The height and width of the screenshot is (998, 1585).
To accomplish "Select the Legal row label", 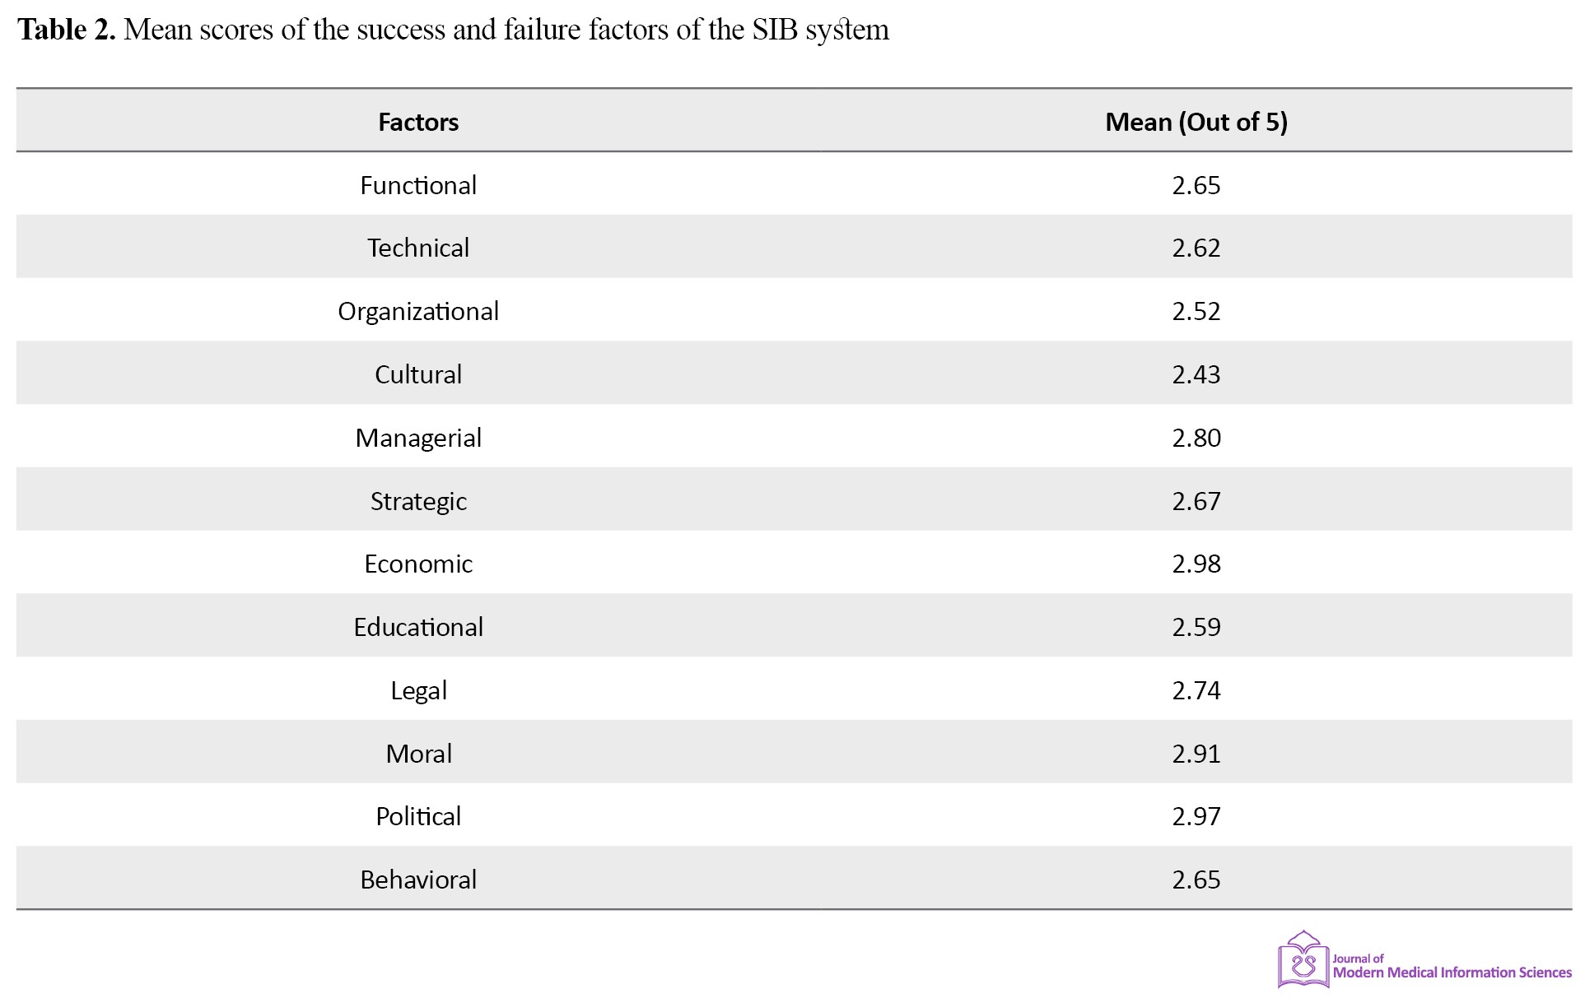I will [418, 690].
